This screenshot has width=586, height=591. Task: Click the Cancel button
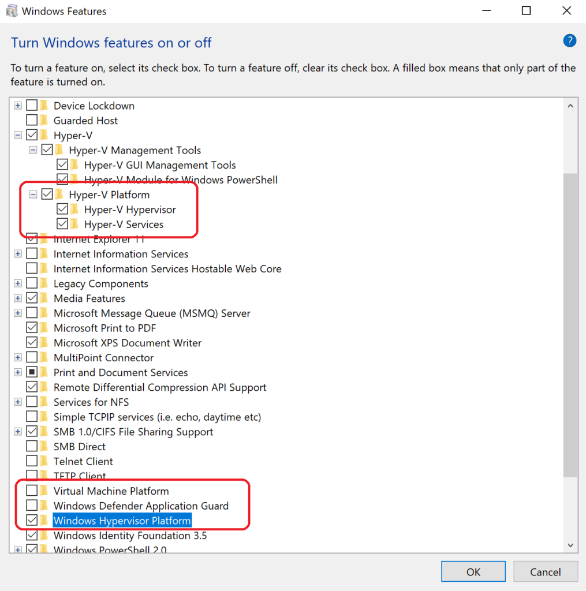tap(545, 571)
